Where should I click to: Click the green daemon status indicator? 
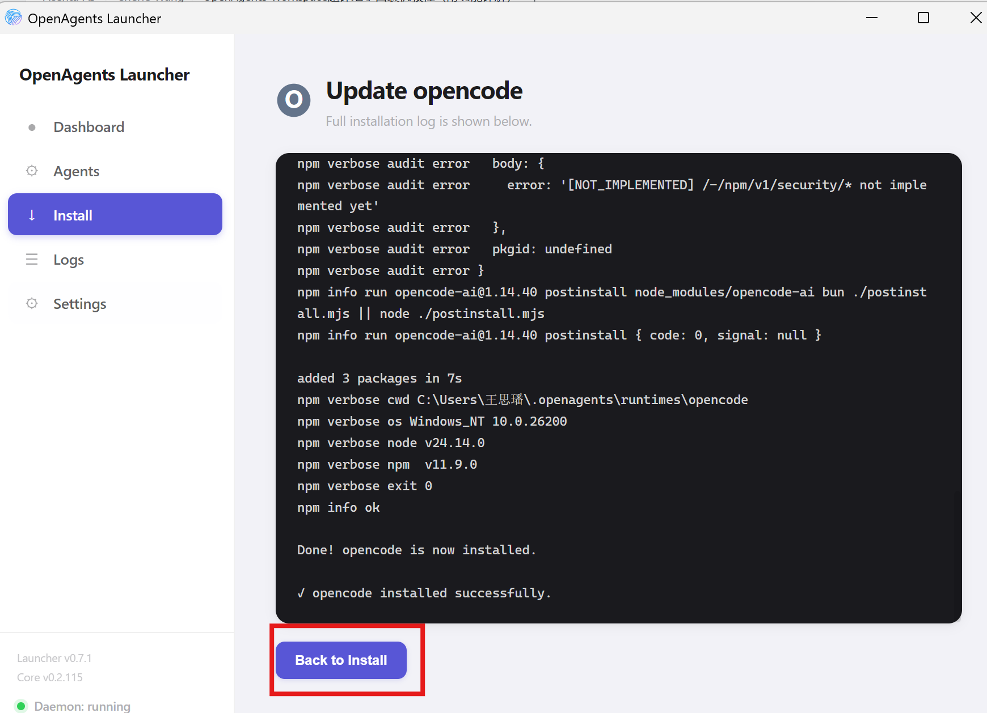click(21, 706)
